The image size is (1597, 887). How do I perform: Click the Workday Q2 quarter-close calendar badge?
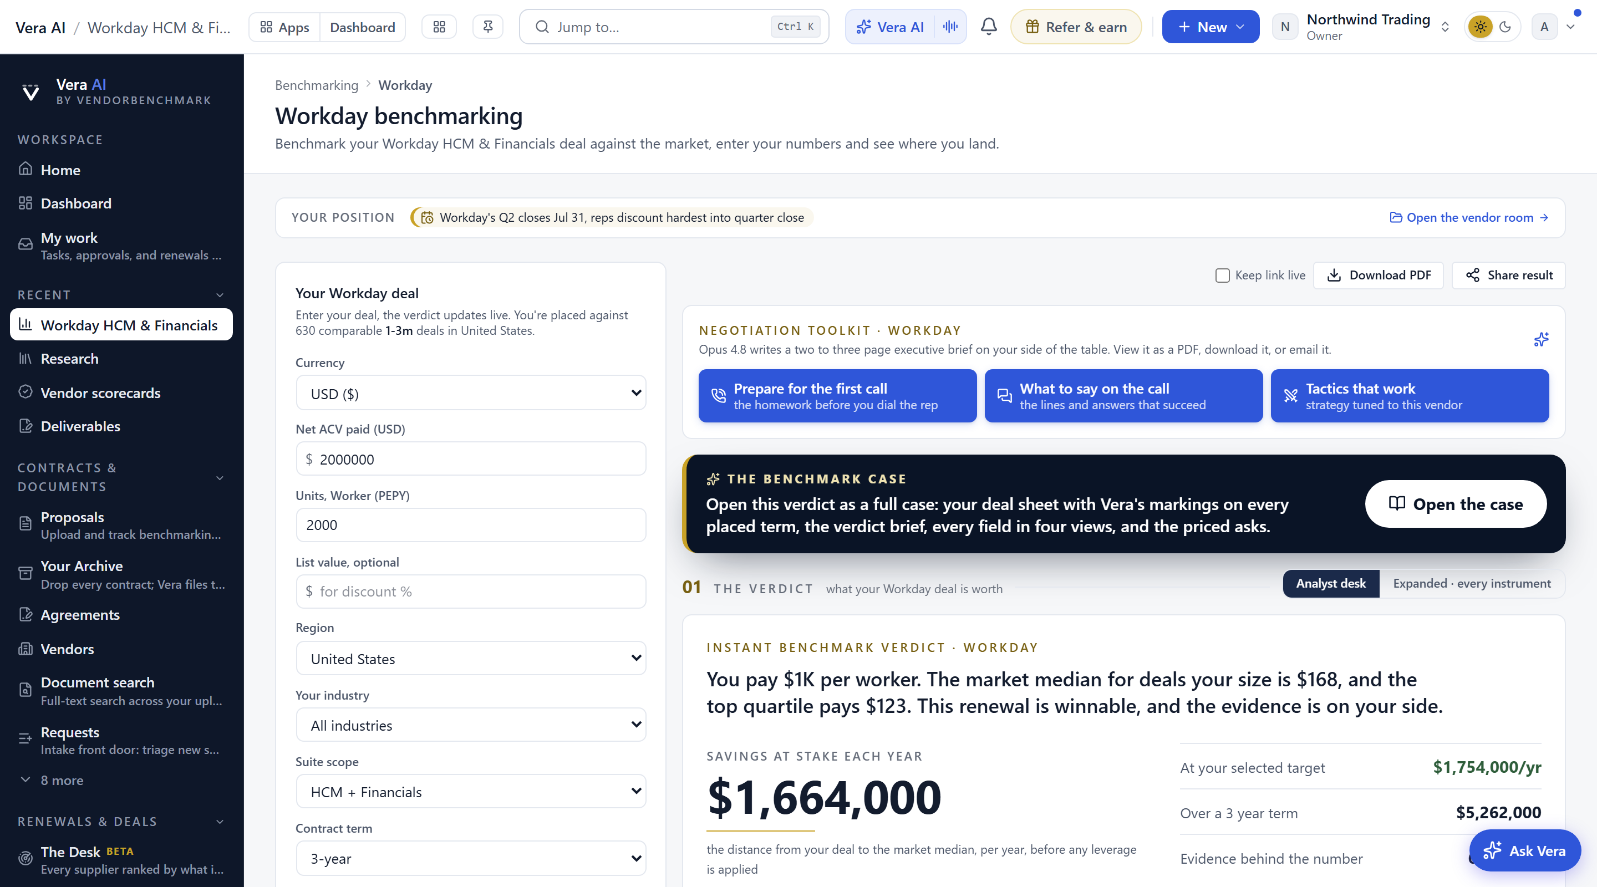(611, 217)
